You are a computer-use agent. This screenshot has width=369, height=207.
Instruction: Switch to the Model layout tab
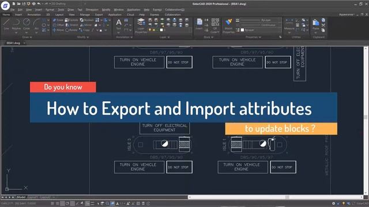pos(21,197)
